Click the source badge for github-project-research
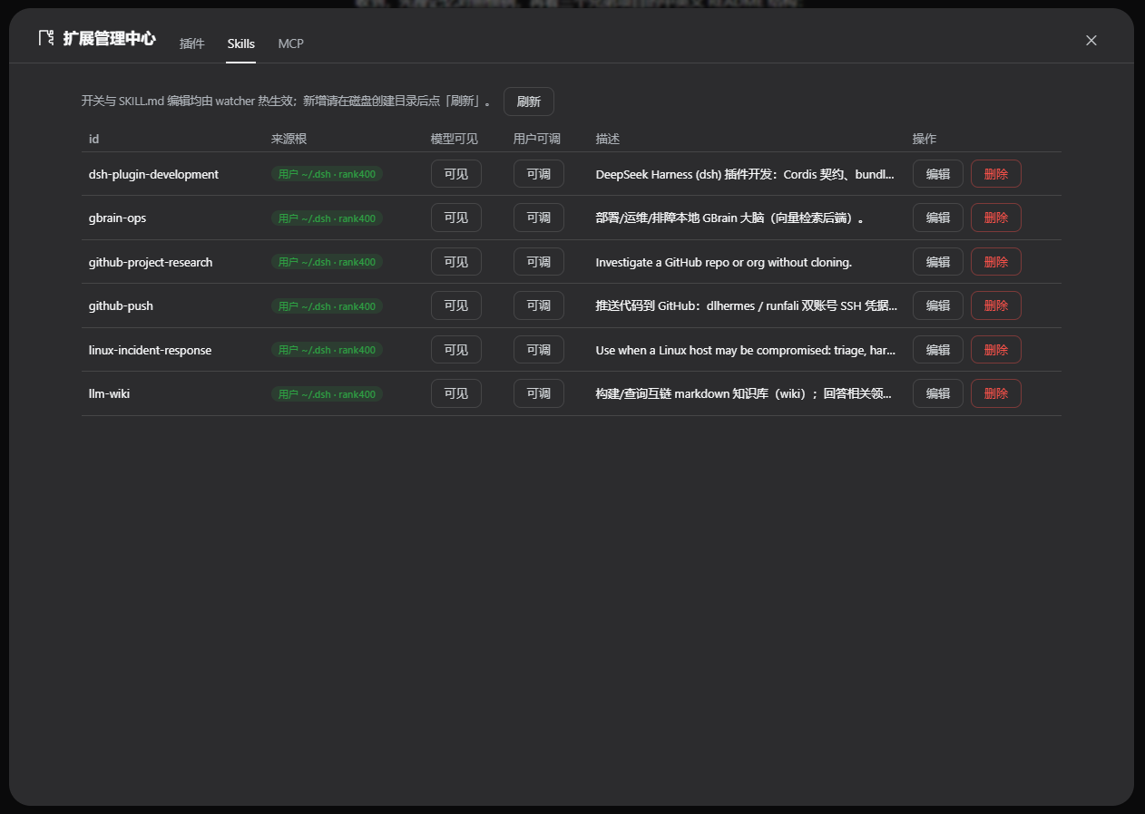 327,262
